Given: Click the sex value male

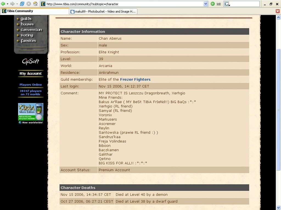Looking at the screenshot, I should click(x=103, y=45).
